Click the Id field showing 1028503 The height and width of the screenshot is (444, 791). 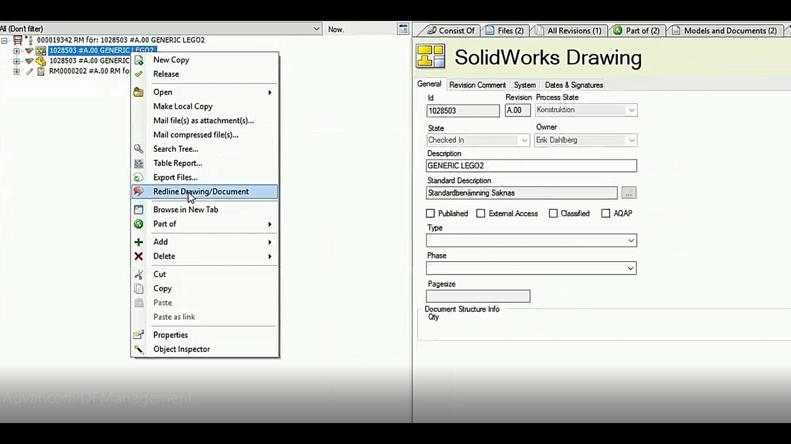(463, 110)
